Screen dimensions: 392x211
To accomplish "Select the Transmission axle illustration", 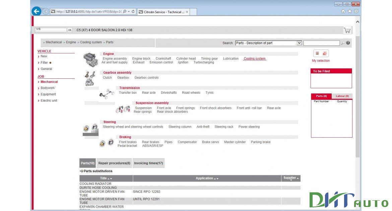I will [107, 94].
